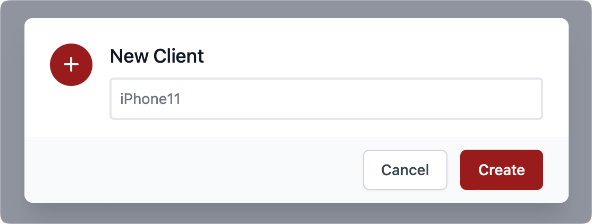The height and width of the screenshot is (224, 592).
Task: Close the dialog using Cancel
Action: tap(405, 170)
